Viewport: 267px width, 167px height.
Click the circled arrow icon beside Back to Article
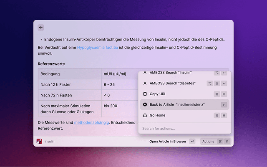(x=145, y=104)
